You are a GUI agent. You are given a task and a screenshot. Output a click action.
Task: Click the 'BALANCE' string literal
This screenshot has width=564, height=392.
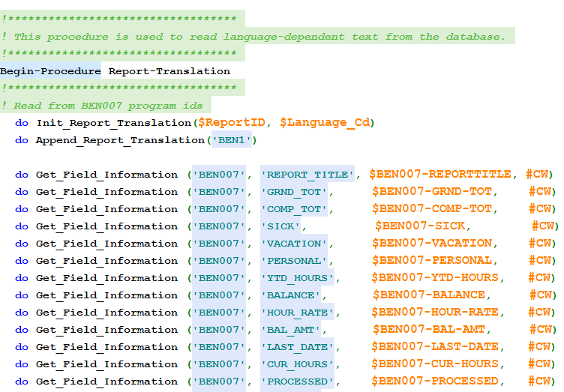tap(291, 295)
